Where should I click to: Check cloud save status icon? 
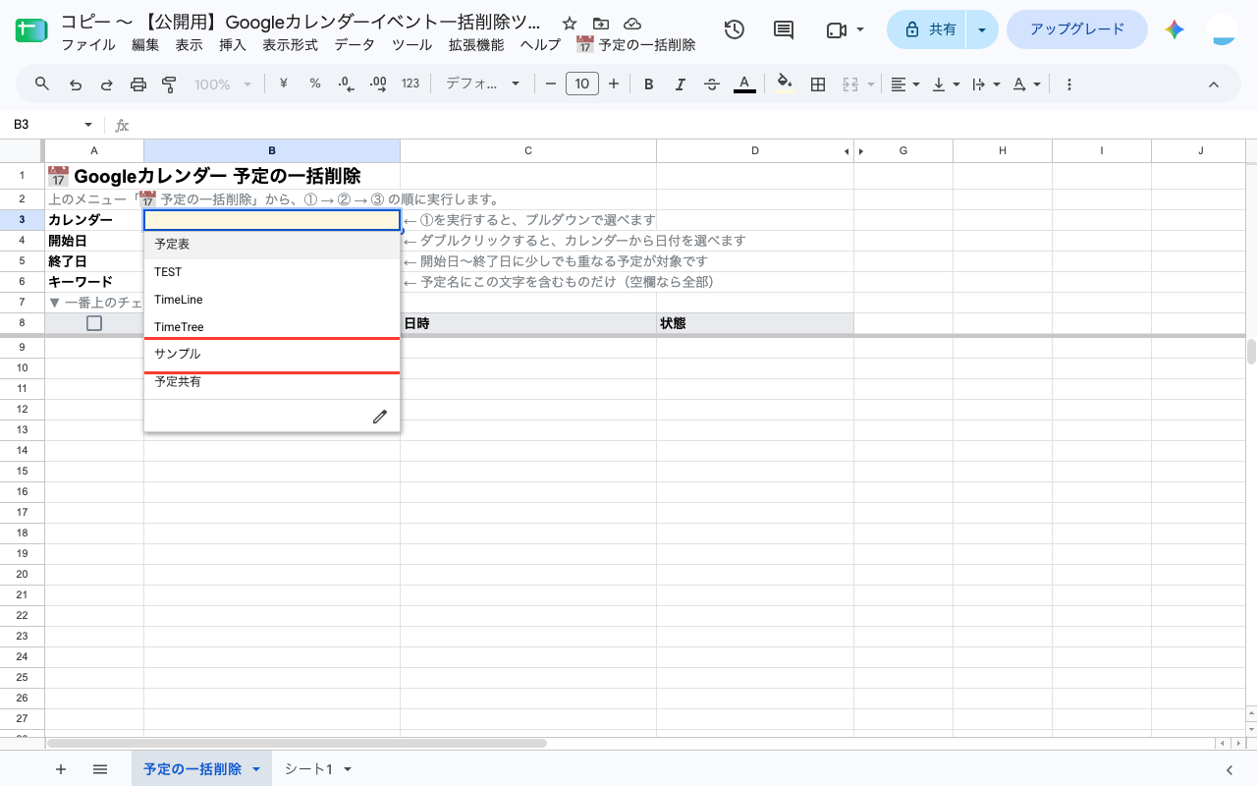[632, 23]
